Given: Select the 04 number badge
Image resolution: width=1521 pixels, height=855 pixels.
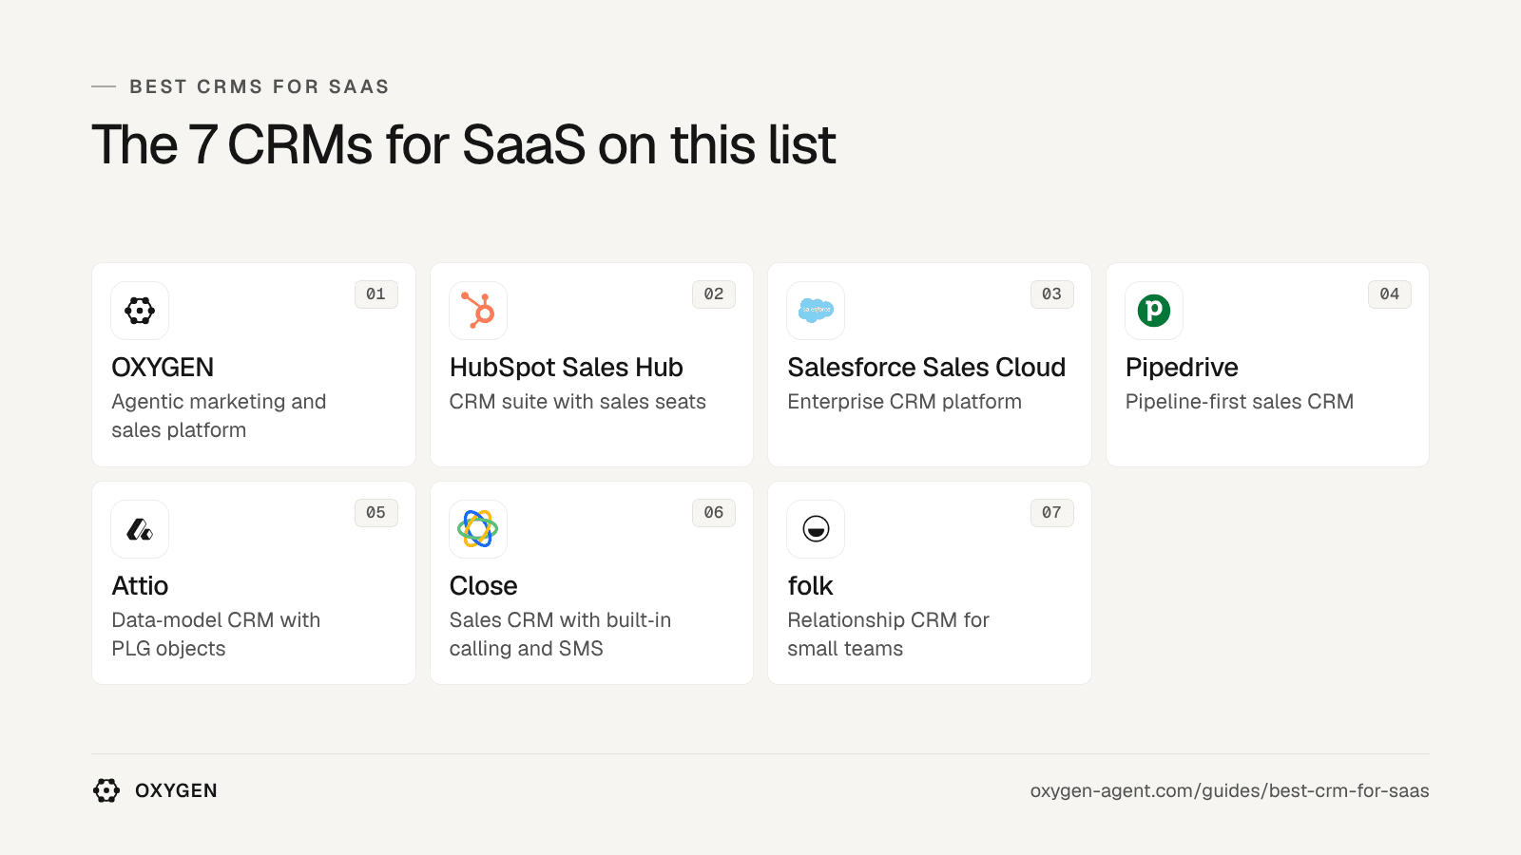Looking at the screenshot, I should 1390,294.
